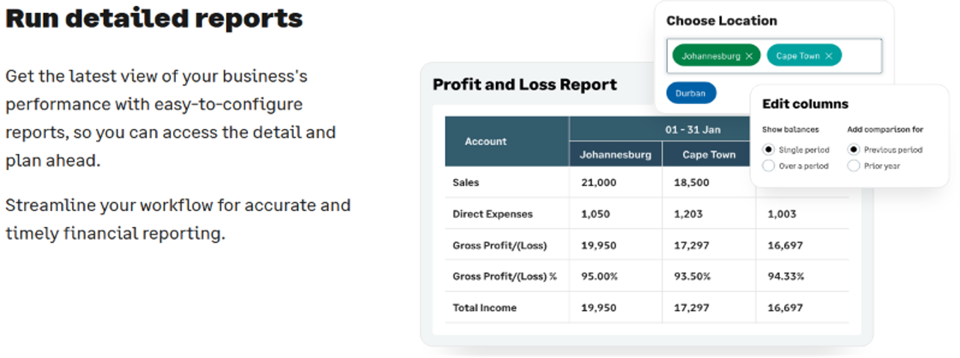Click the Cape Town tag label
The height and width of the screenshot is (358, 960).
[x=798, y=56]
